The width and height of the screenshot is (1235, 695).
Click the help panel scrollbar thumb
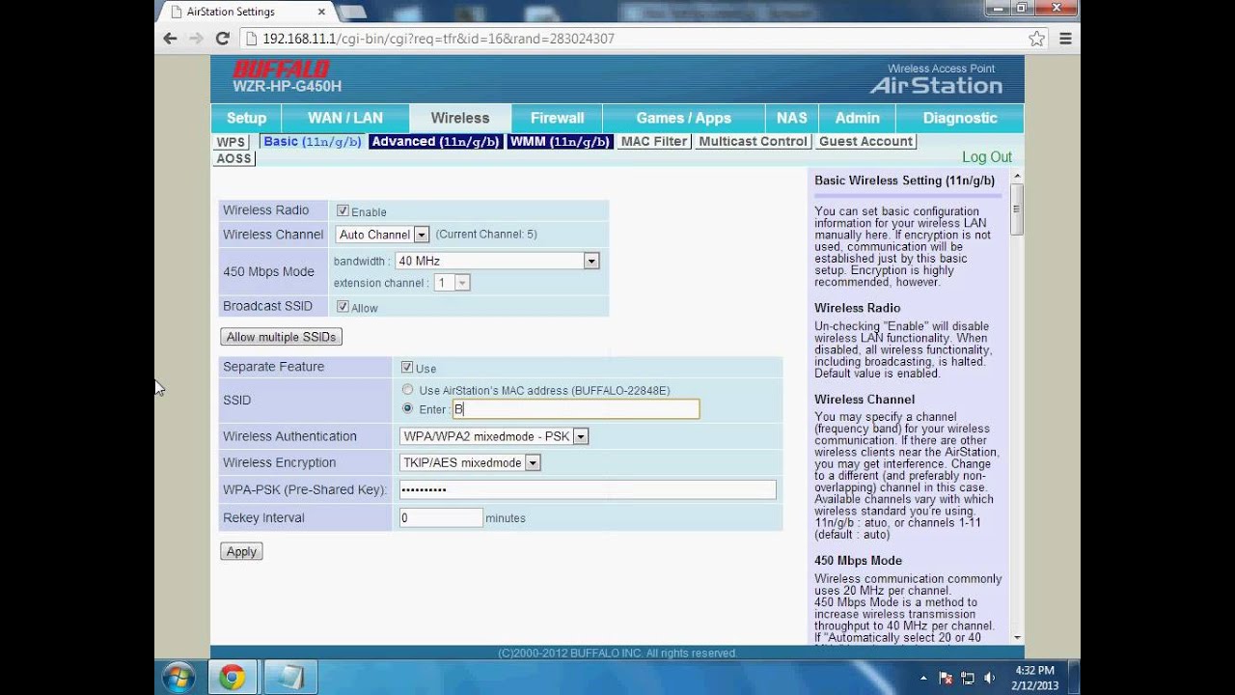click(x=1017, y=208)
